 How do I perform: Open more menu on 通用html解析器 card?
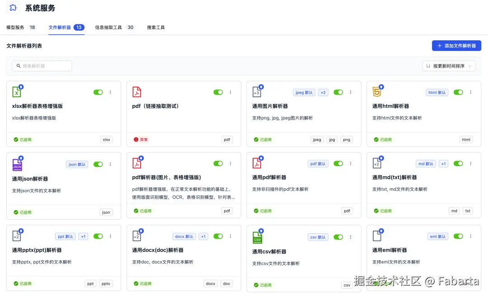[x=470, y=92]
